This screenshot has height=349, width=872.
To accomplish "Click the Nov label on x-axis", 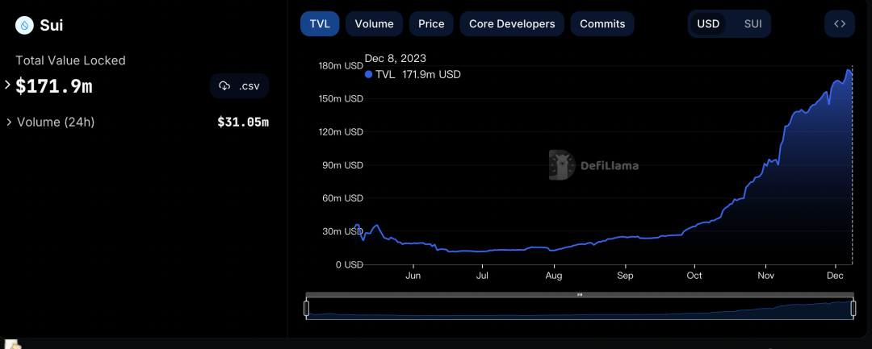I will 766,276.
